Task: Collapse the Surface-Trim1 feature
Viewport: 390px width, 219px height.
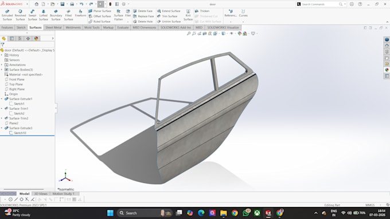Action: pos(2,109)
